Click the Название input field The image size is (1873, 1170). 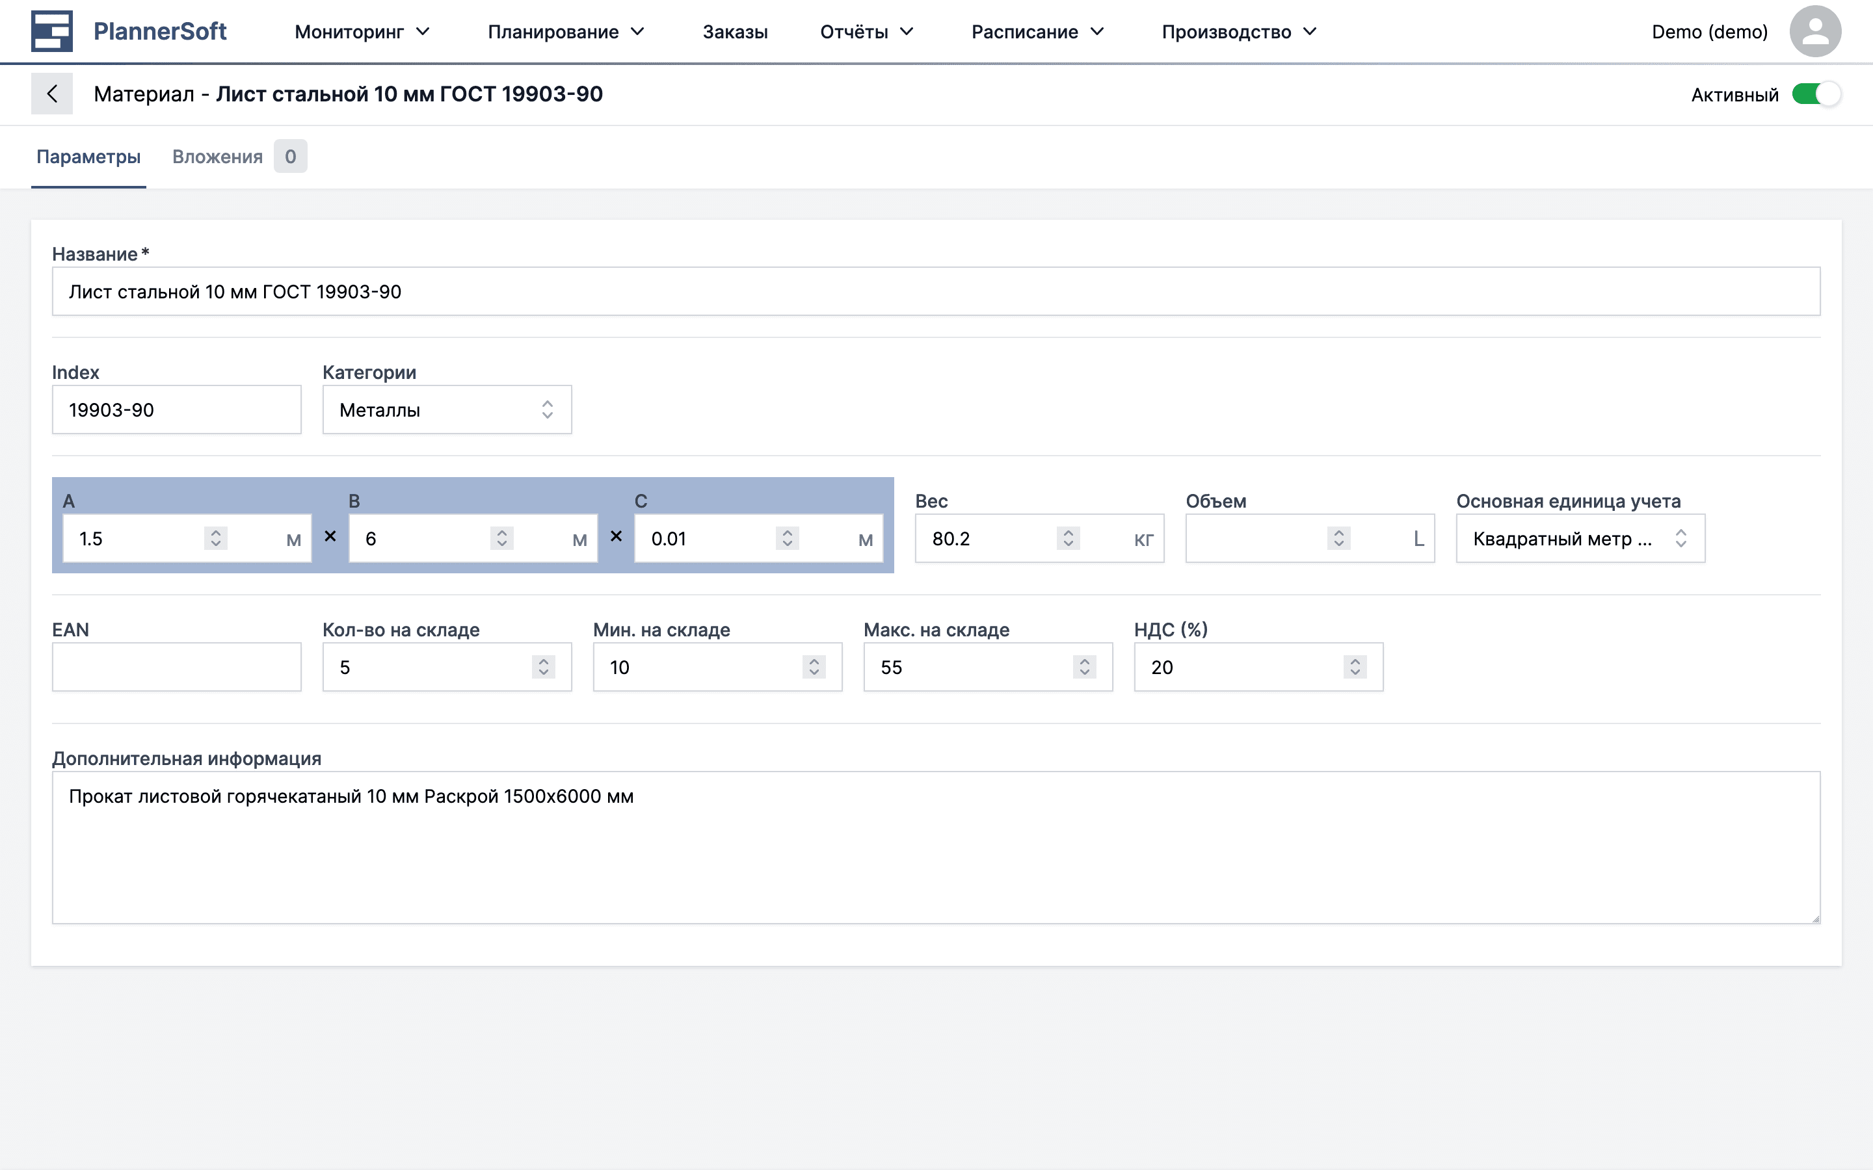(936, 292)
